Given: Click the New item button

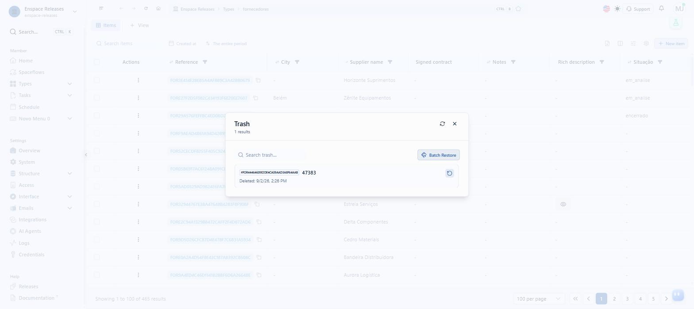Looking at the screenshot, I should pyautogui.click(x=671, y=43).
